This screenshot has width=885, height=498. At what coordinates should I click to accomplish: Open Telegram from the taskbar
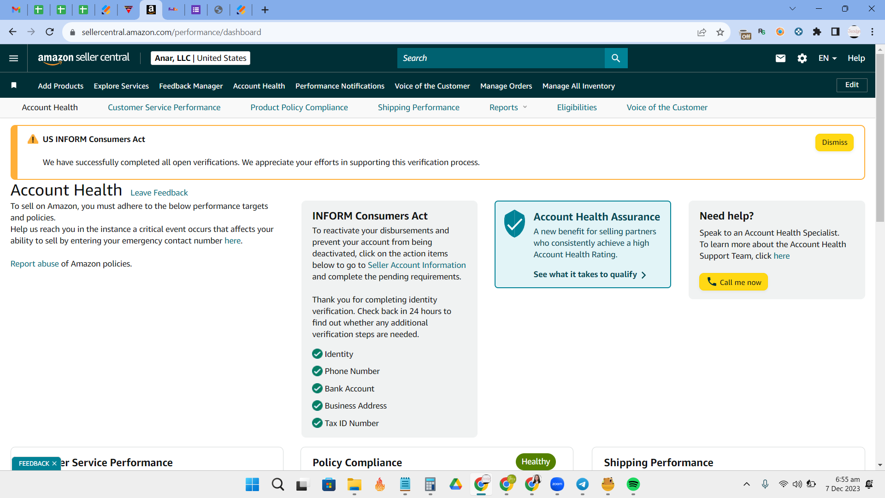[x=582, y=484]
